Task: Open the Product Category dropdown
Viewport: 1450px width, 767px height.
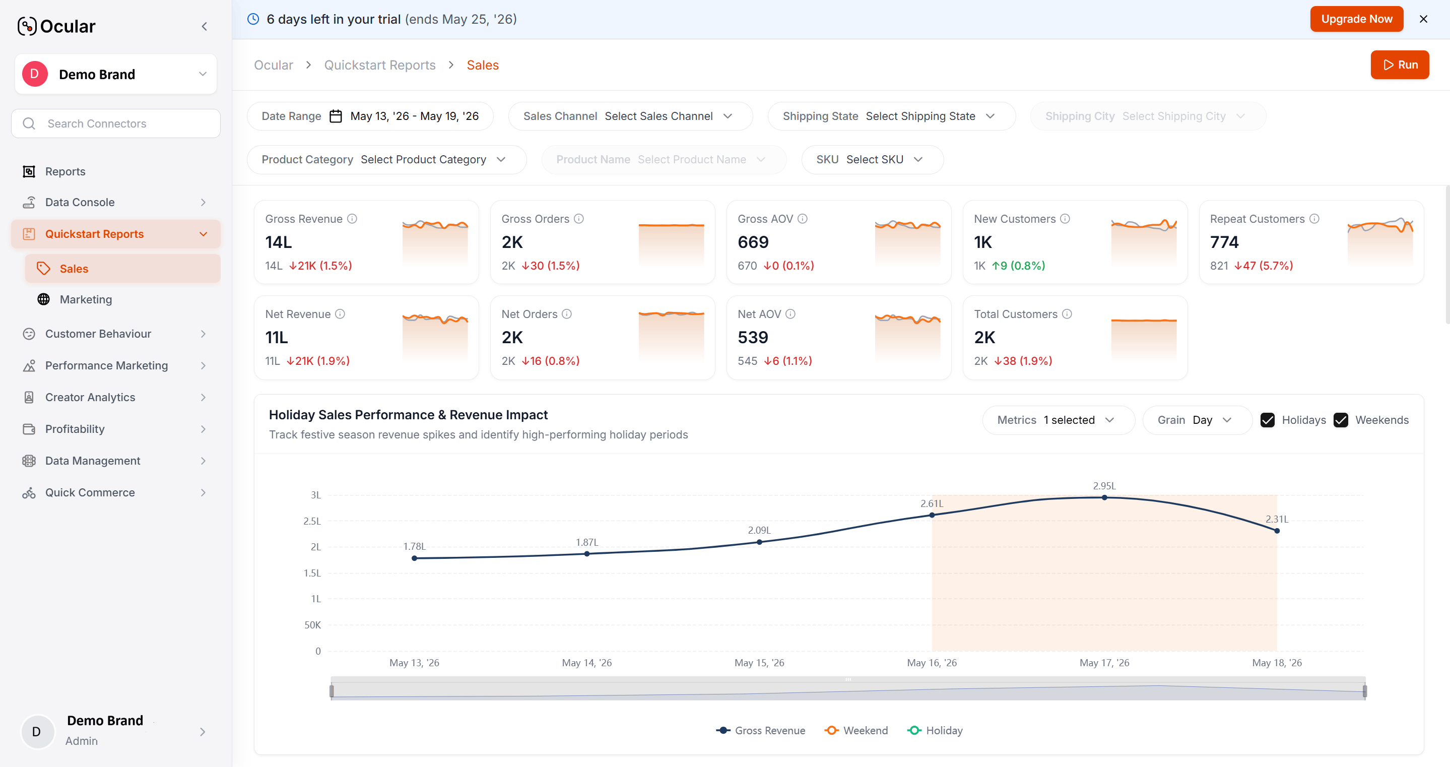Action: [x=387, y=159]
